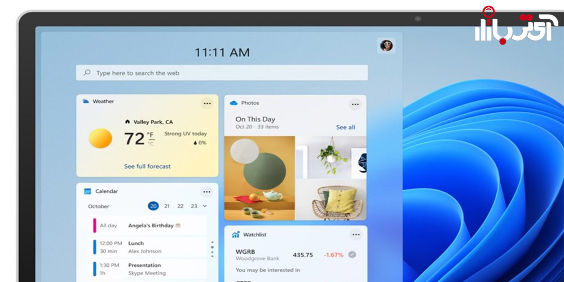Image resolution: width=564 pixels, height=282 pixels.
Task: Select October 21 in Calendar
Action: point(167,206)
